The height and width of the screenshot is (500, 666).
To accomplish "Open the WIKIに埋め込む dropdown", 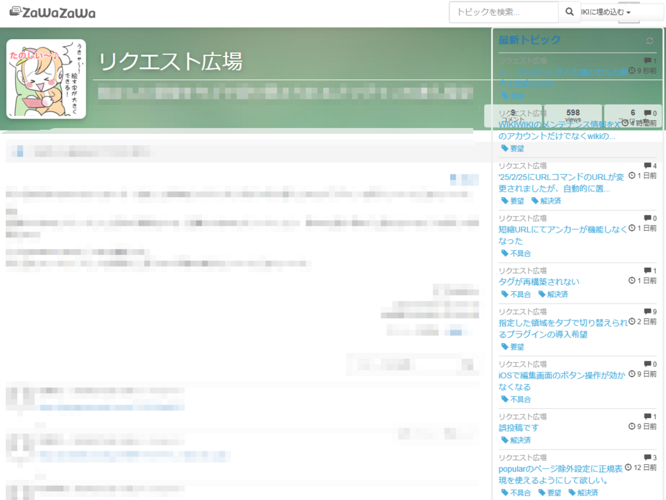I will coord(605,12).
